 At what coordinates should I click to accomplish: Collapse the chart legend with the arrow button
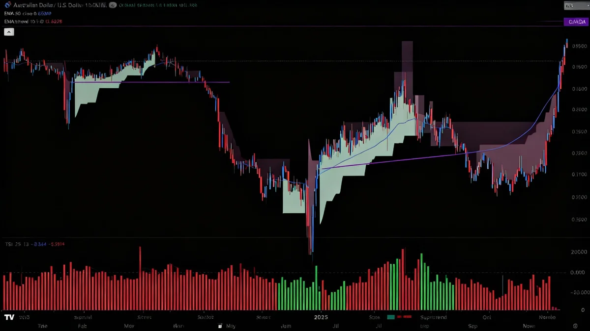coord(9,31)
